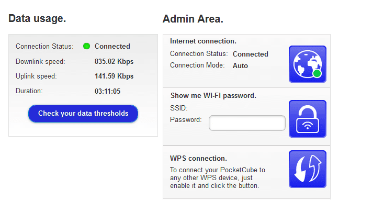Screen dimensions: 384x222
Task: Click the SSID label
Action: click(179, 108)
